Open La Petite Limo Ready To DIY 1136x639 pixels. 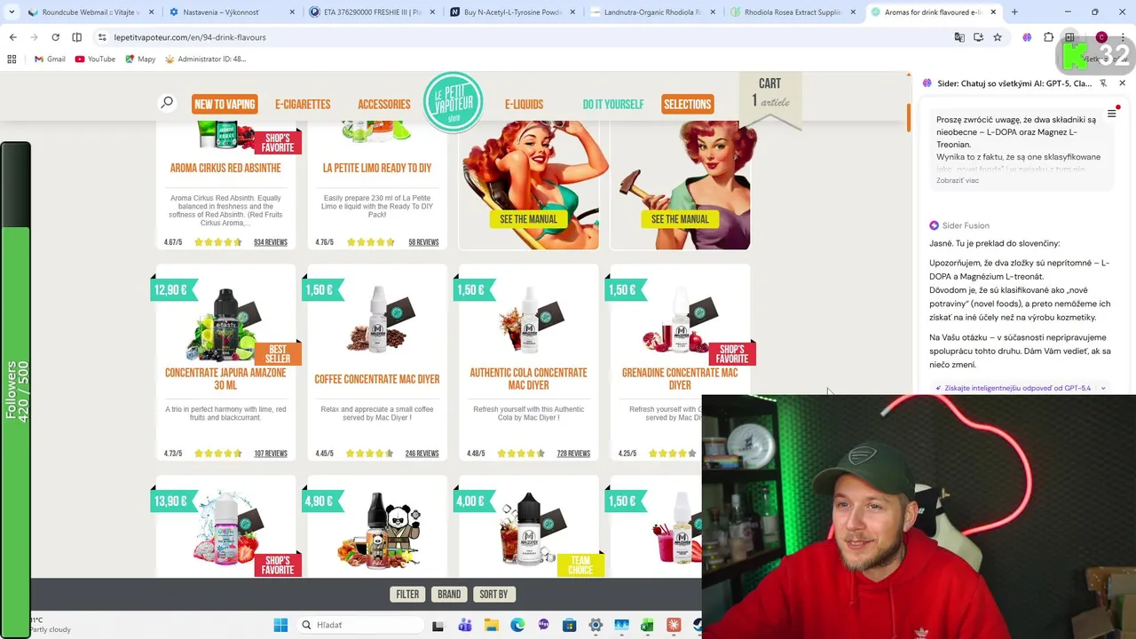point(377,168)
